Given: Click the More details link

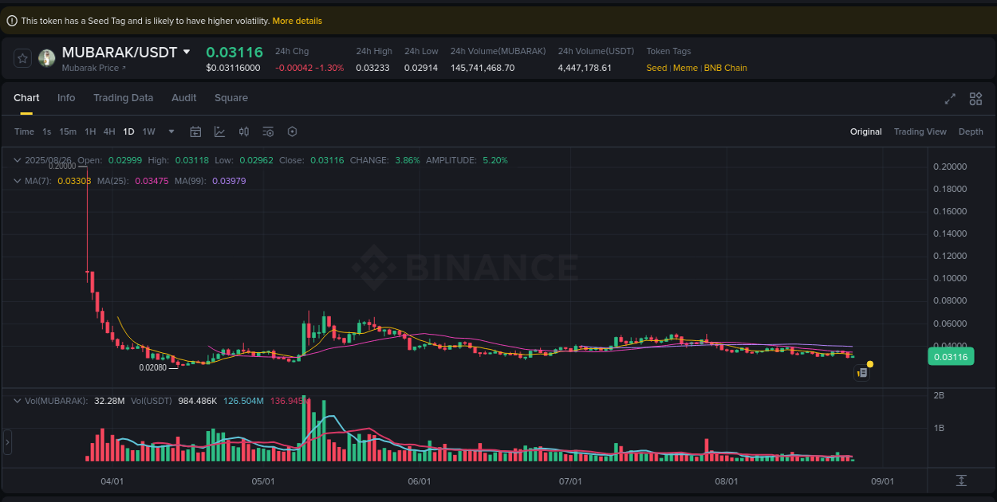Looking at the screenshot, I should pyautogui.click(x=297, y=21).
